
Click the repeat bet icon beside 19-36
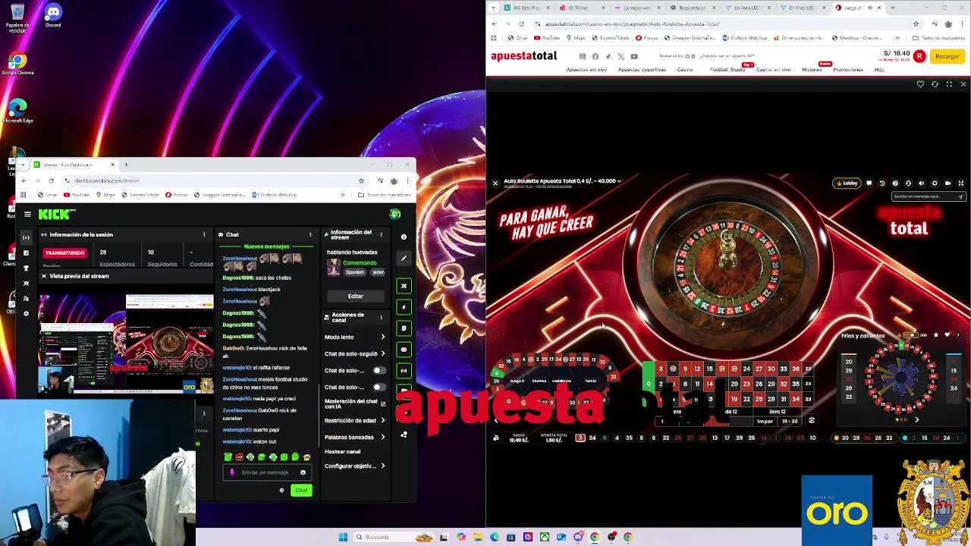click(x=812, y=421)
